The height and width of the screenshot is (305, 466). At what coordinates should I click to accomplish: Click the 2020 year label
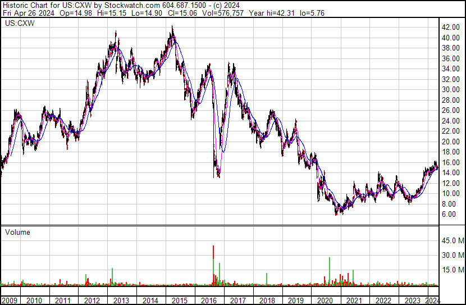[x=325, y=301]
